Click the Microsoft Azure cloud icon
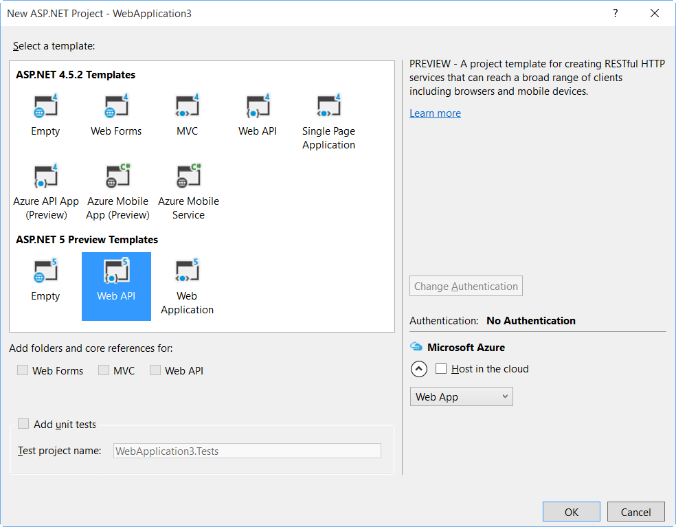Image resolution: width=676 pixels, height=527 pixels. pos(416,346)
